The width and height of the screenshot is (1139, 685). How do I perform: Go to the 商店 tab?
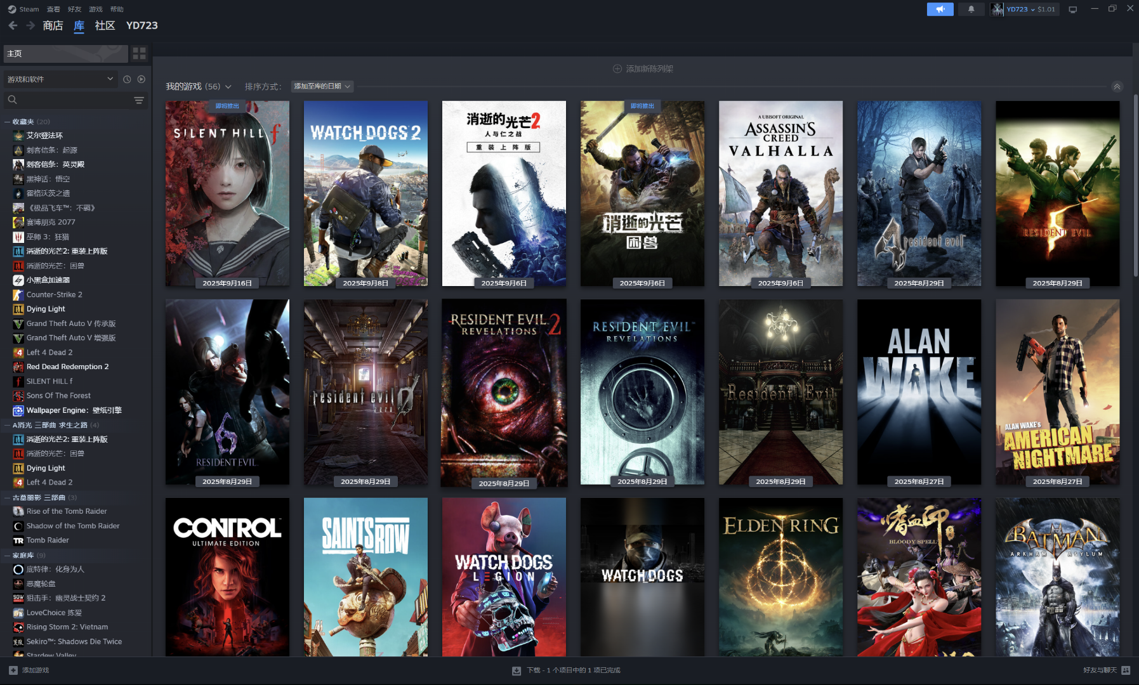click(x=53, y=25)
